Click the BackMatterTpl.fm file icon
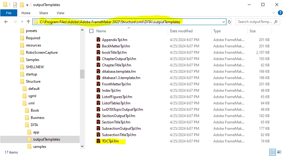This screenshot has height=156, width=284. (98, 46)
